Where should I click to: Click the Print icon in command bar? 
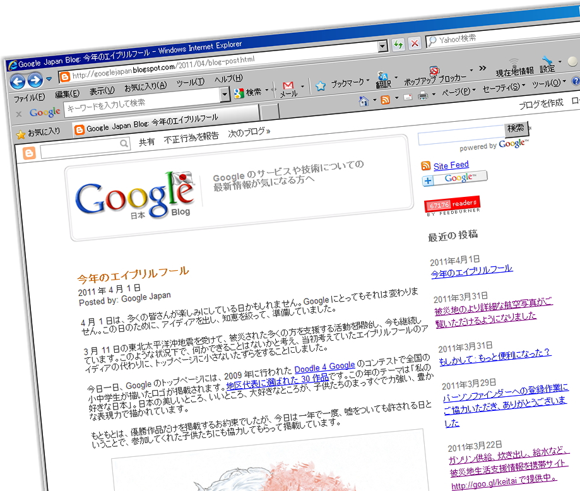tap(423, 97)
